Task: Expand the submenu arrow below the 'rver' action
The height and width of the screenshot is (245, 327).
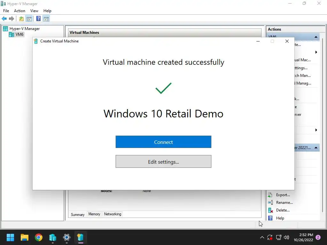Action: 316,130
